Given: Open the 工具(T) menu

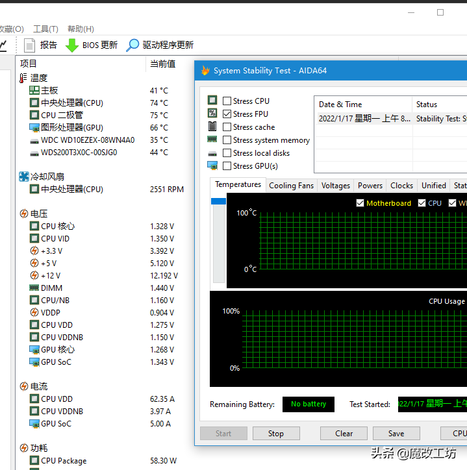Looking at the screenshot, I should pos(45,29).
